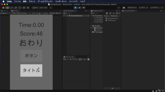
Task: Select the プロジェクト tab
Action: pos(96,11)
